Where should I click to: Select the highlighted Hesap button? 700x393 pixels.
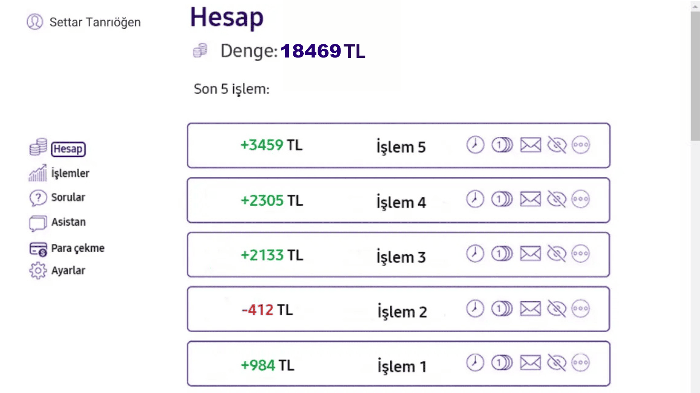point(68,149)
